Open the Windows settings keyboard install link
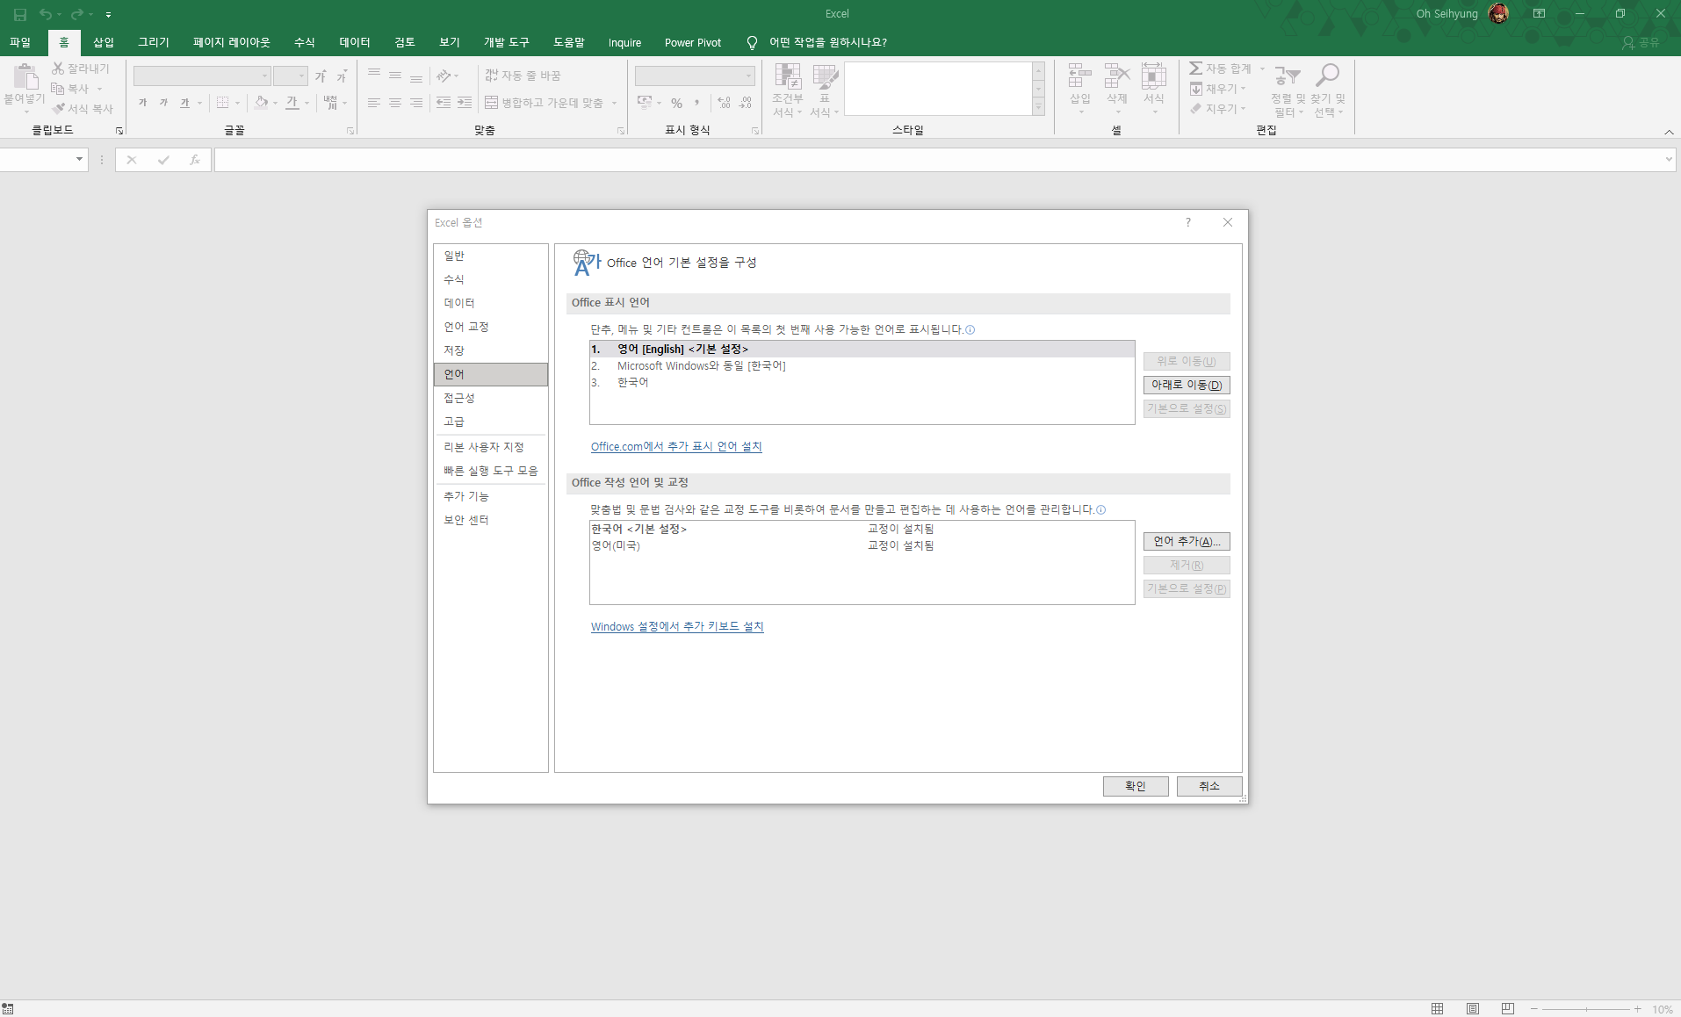The width and height of the screenshot is (1681, 1017). coord(677,626)
